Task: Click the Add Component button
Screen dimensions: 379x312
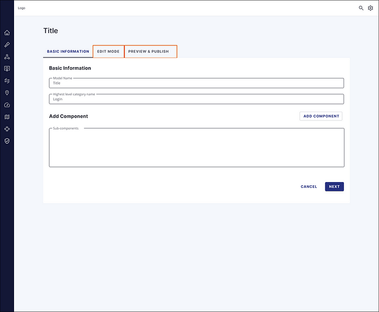Action: [321, 116]
